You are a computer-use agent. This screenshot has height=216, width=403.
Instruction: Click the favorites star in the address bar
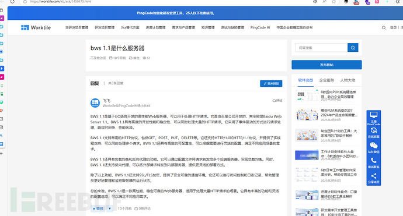(x=333, y=2)
